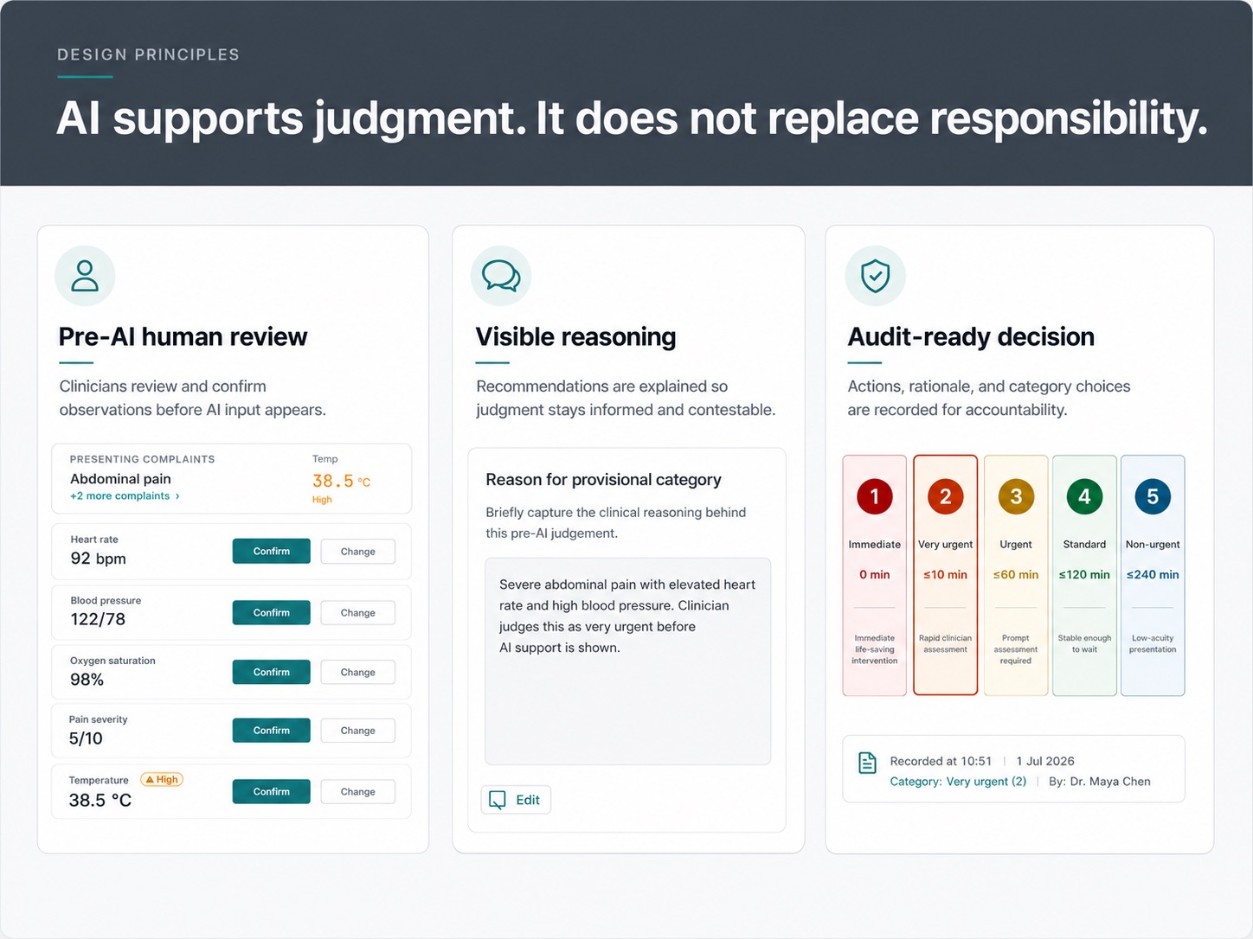Image resolution: width=1253 pixels, height=939 pixels.
Task: Confirm the Pain severity 5/10 reading
Action: point(271,731)
